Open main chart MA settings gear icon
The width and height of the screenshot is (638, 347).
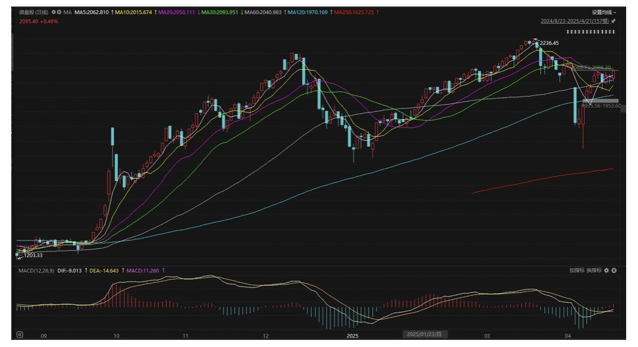coord(54,12)
